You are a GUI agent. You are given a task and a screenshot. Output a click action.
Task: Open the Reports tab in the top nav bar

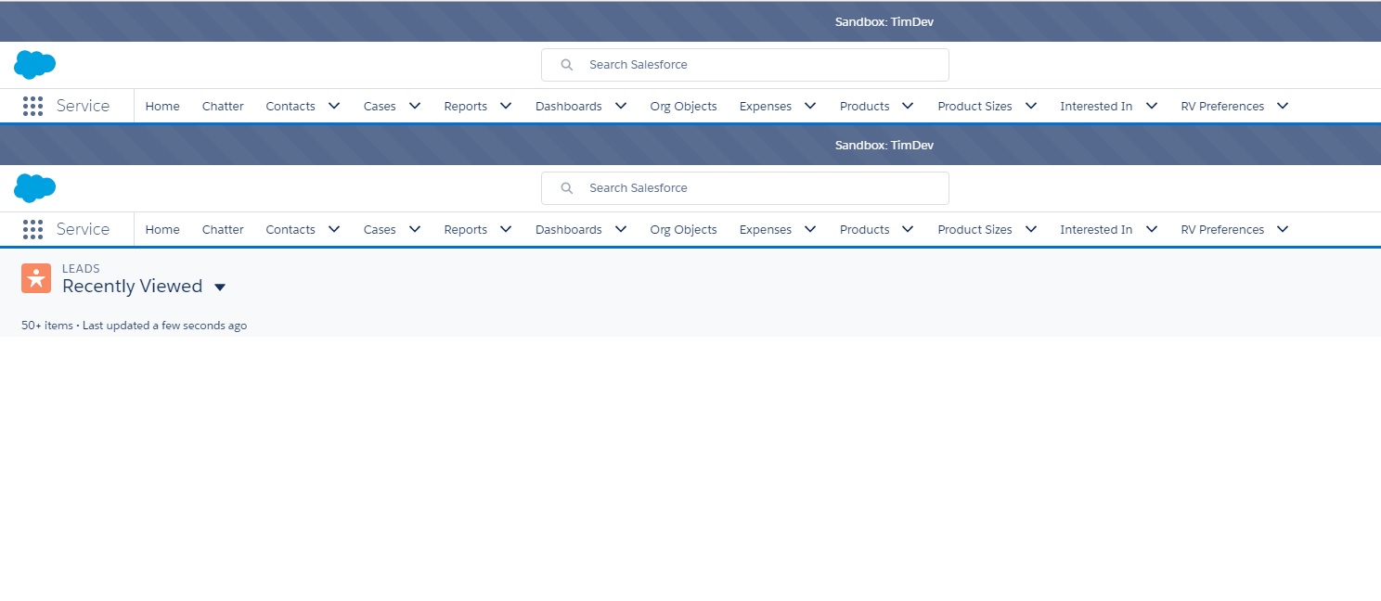(466, 106)
